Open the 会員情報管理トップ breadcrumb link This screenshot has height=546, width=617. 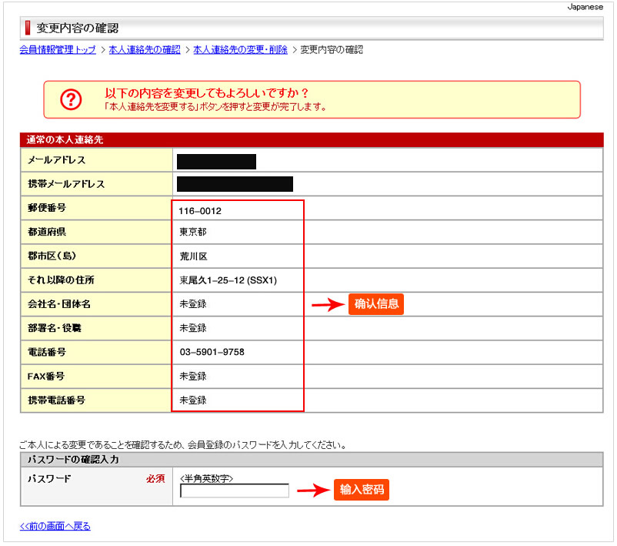click(x=58, y=50)
